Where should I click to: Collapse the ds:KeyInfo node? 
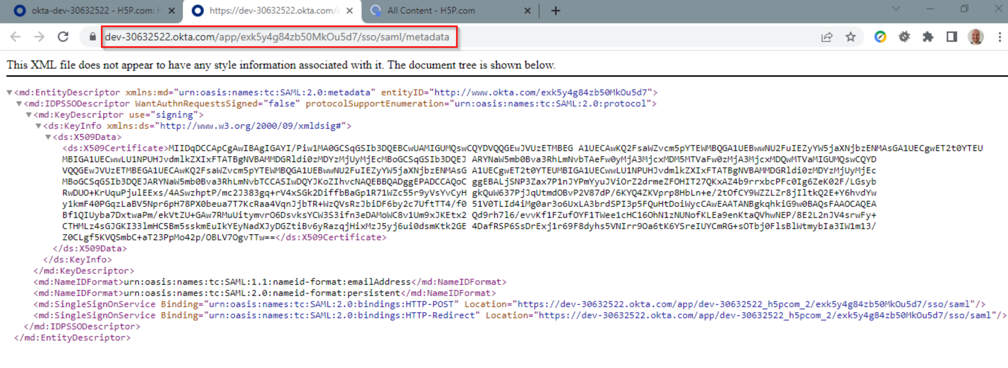(x=38, y=126)
